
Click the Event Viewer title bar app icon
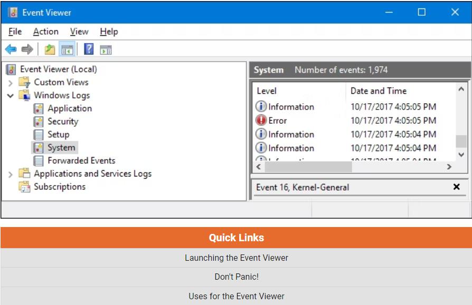[x=13, y=12]
